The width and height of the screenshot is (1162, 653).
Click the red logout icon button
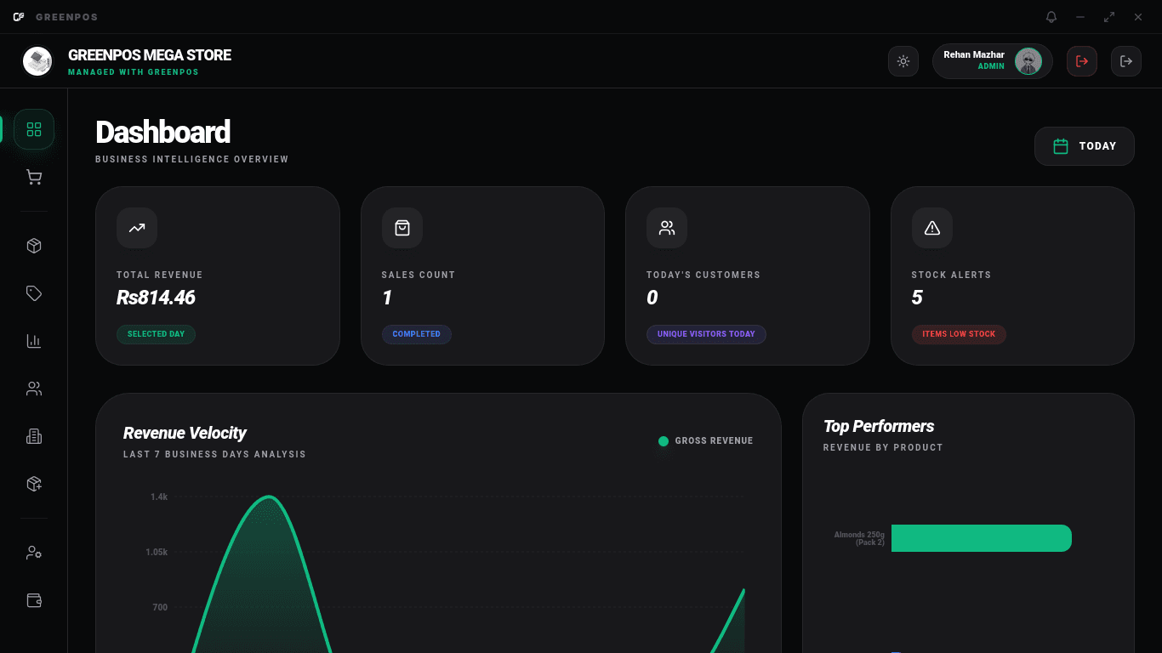[x=1082, y=61]
